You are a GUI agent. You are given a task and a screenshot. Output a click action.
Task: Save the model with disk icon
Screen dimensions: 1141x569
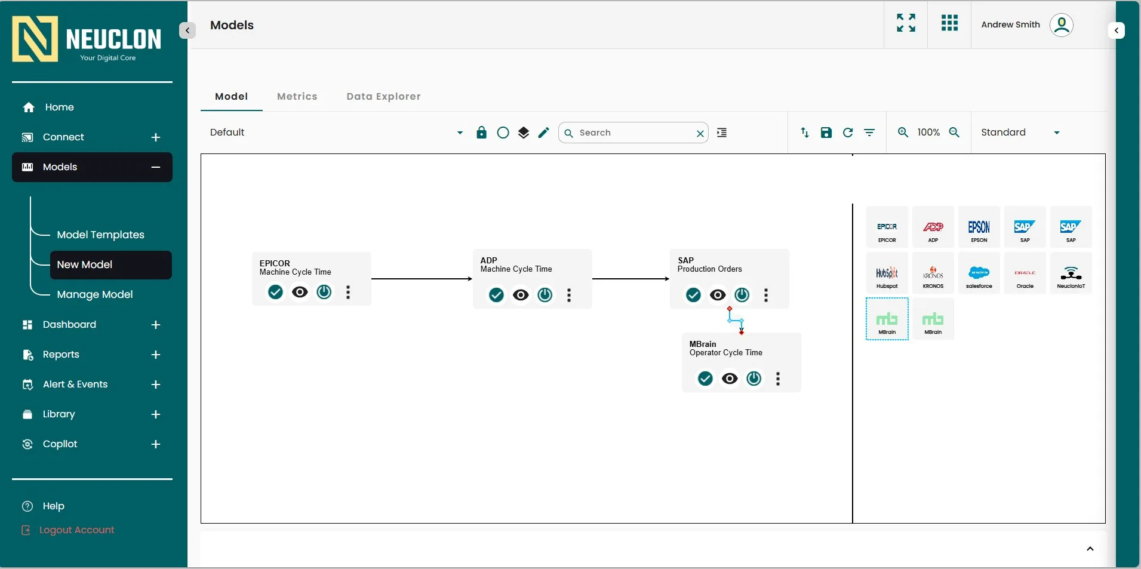(826, 133)
